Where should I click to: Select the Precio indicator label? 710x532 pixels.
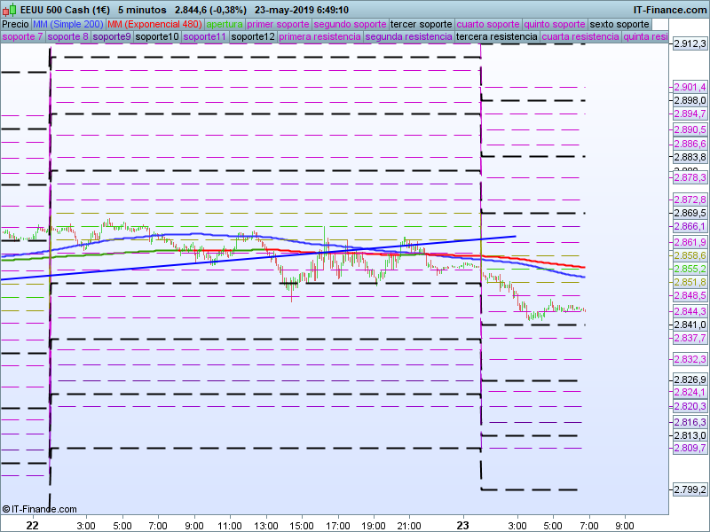click(15, 24)
